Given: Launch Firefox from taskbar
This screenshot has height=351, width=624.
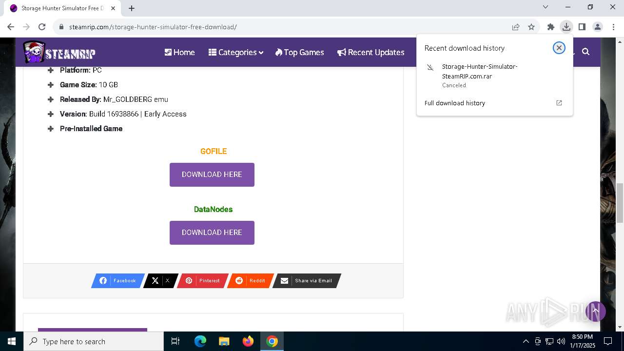Looking at the screenshot, I should (x=248, y=341).
